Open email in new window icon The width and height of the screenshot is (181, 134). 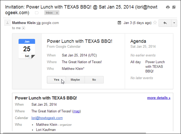point(174,7)
